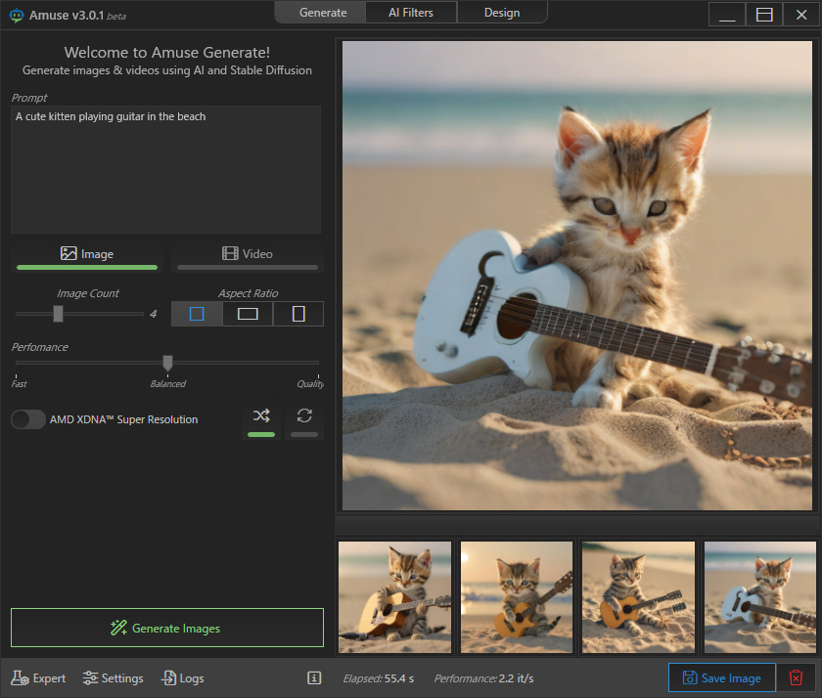Open the Settings panel

114,677
